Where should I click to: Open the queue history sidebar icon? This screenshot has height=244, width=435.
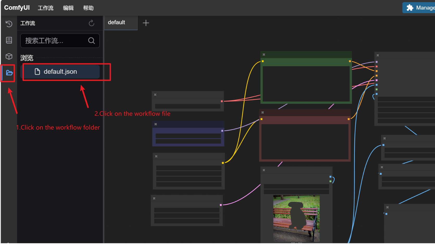(9, 24)
